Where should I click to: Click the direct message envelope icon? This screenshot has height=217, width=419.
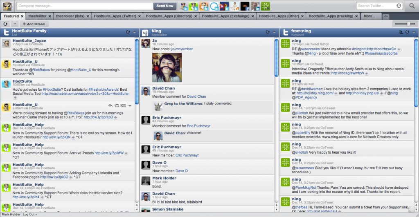[123, 105]
